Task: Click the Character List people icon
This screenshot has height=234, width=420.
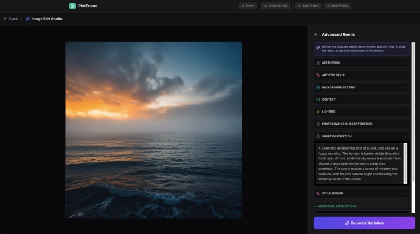Action: pyautogui.click(x=265, y=6)
